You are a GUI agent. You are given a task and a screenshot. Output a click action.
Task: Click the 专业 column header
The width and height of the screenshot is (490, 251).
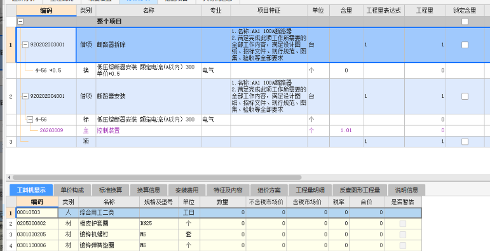(x=216, y=11)
